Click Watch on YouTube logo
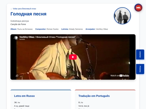Image resolution: width=146 pixels, height=109 pixels. click(120, 76)
